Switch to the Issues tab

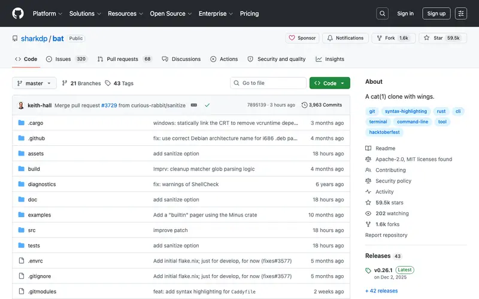pos(66,59)
